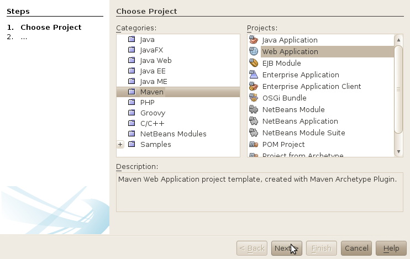The width and height of the screenshot is (410, 259).
Task: Click the NetBeans Module Suite icon
Action: point(254,133)
